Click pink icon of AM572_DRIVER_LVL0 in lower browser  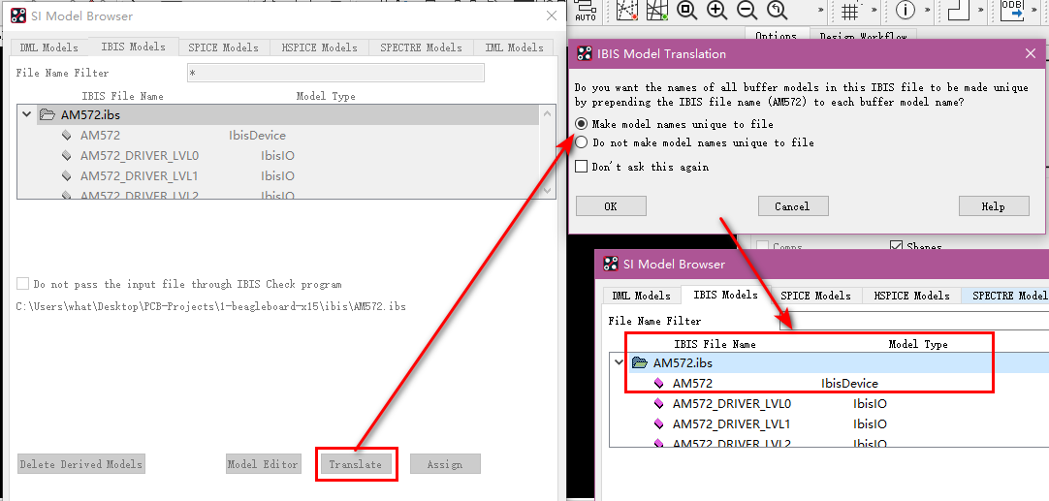click(x=659, y=404)
